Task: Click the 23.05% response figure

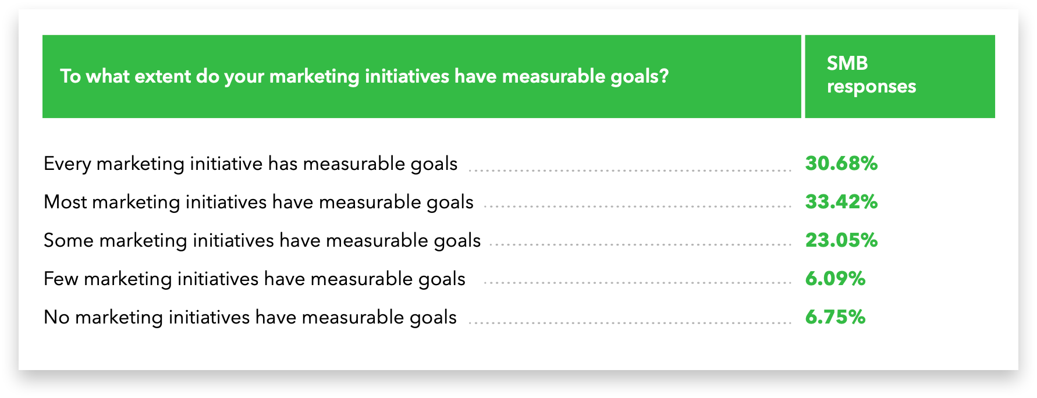Action: (841, 241)
